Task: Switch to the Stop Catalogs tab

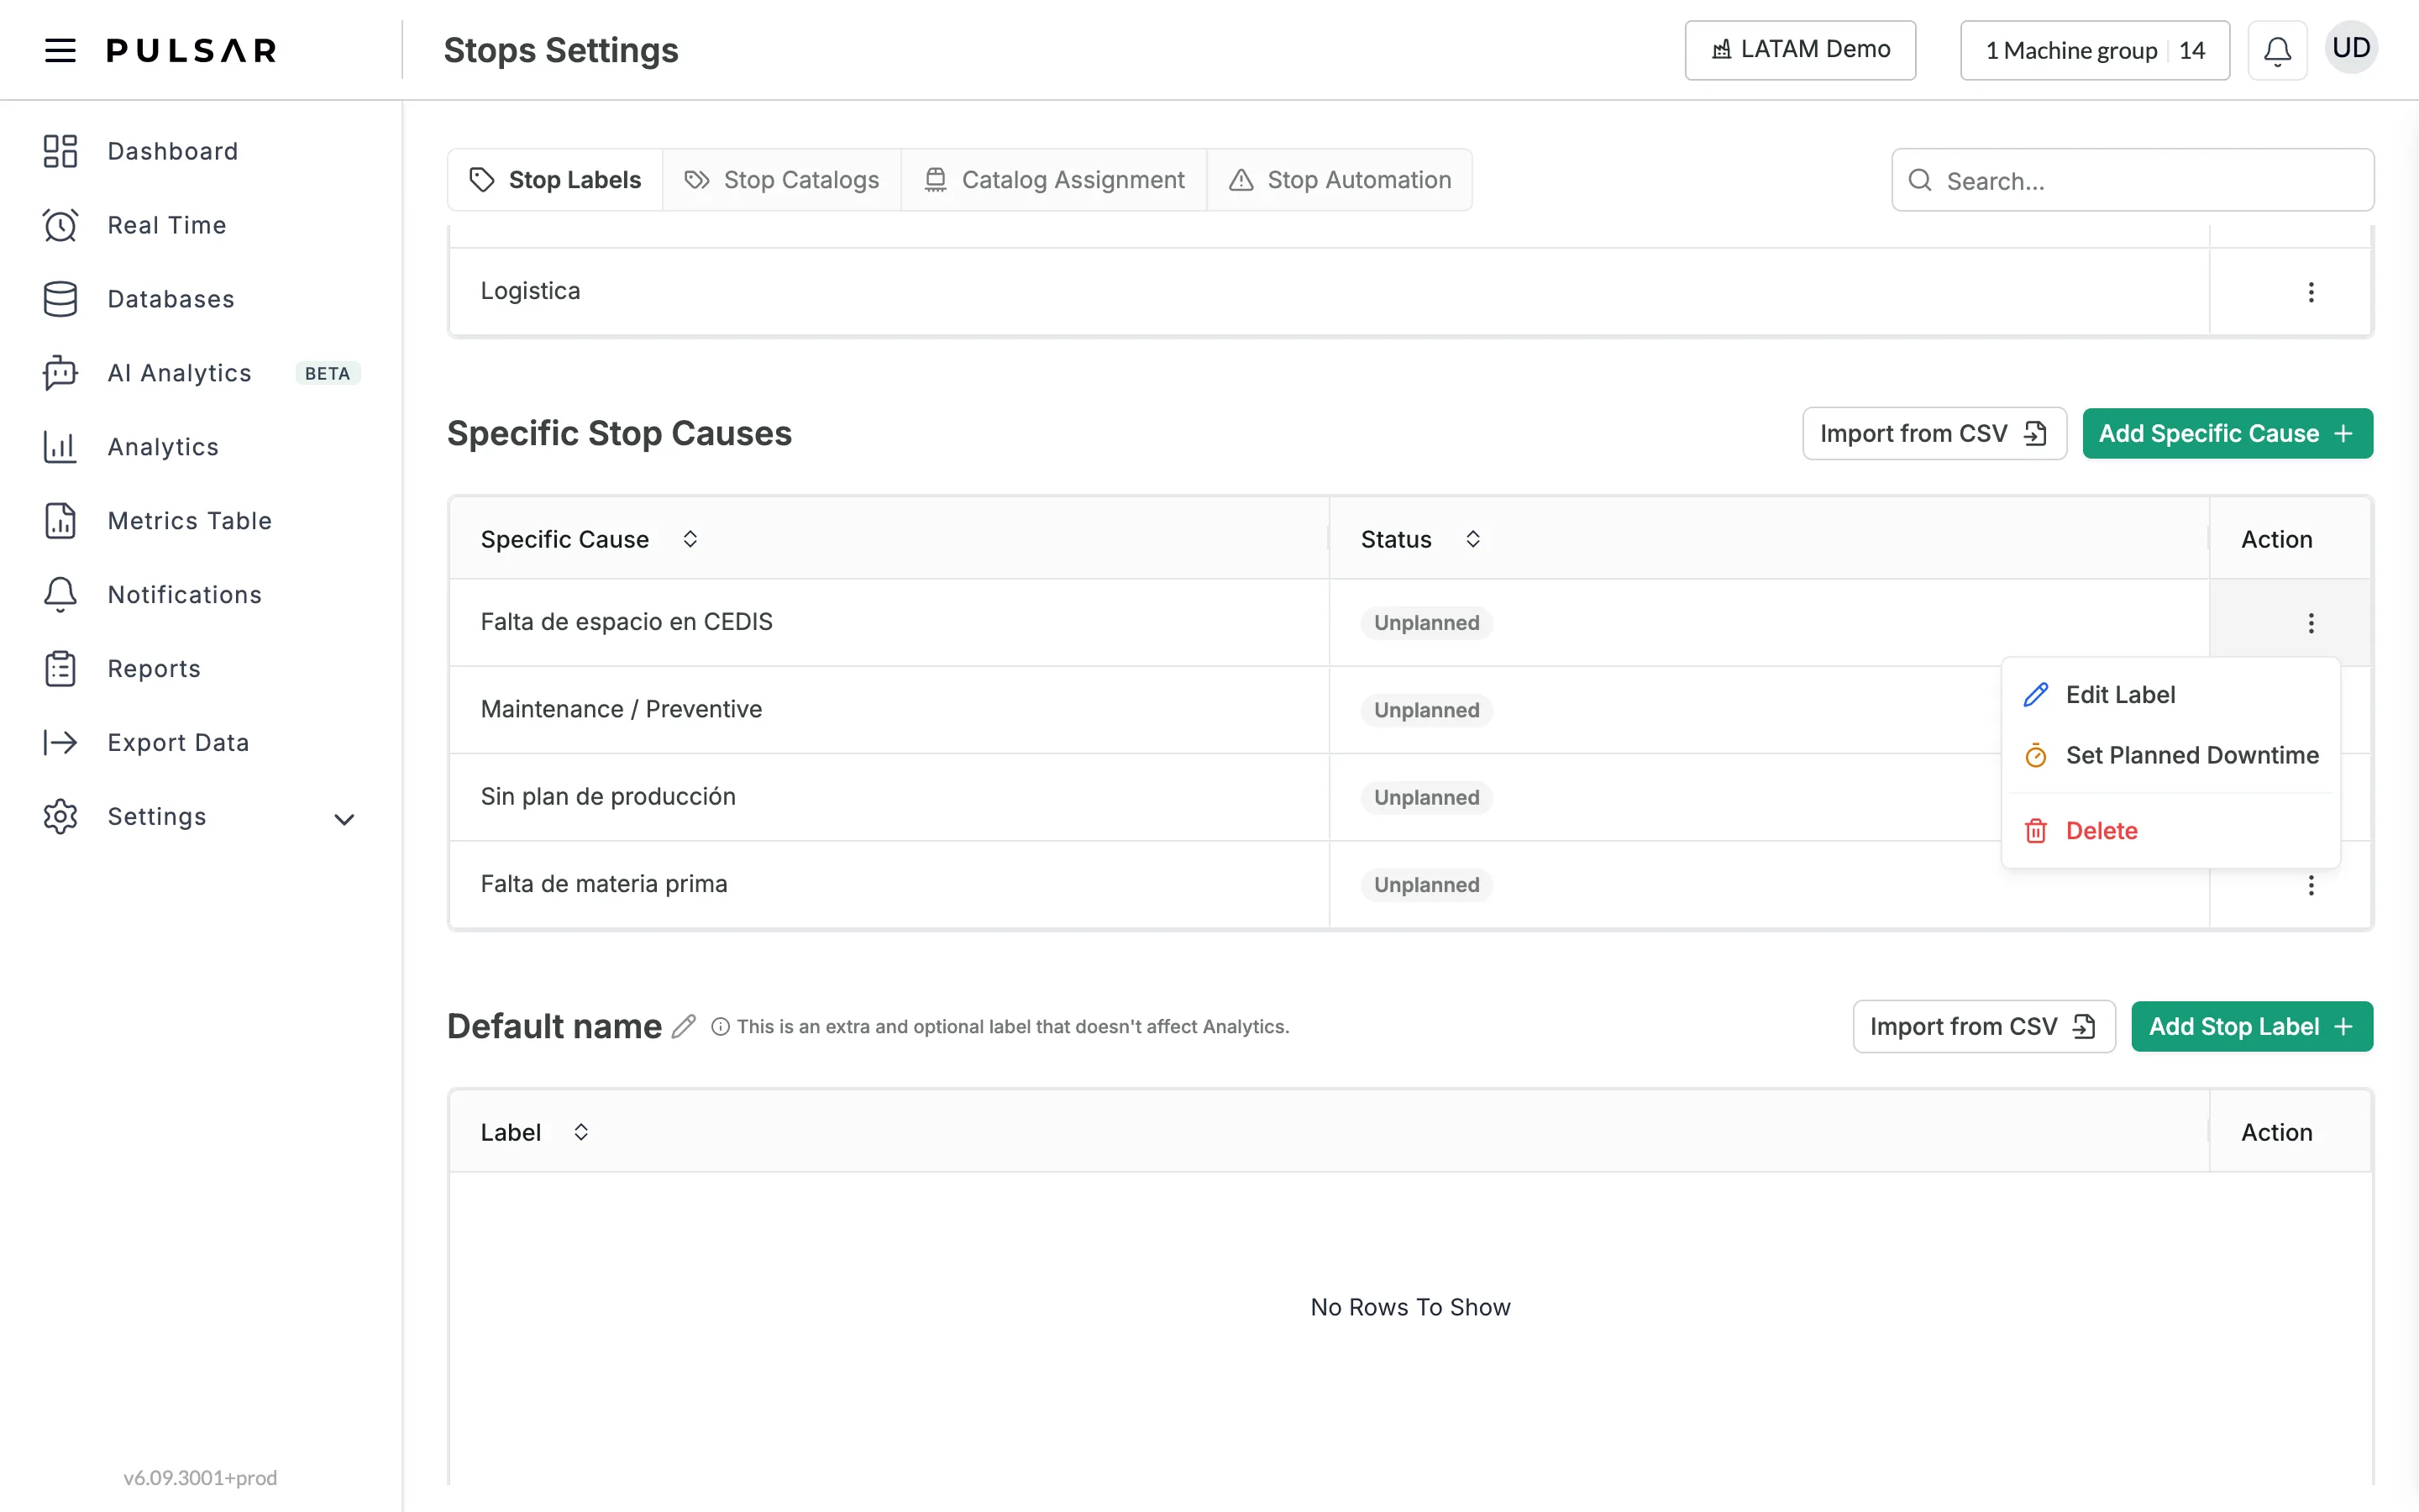Action: pyautogui.click(x=782, y=180)
